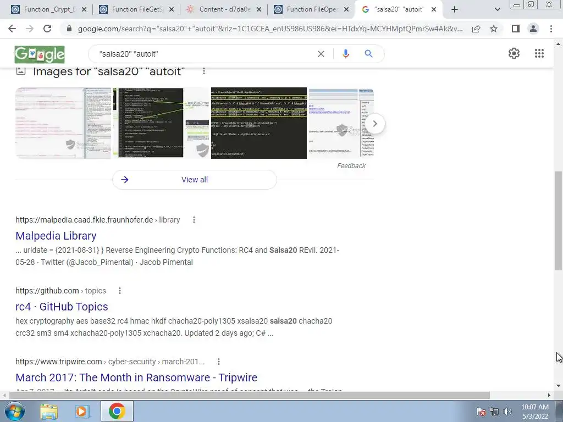Image resolution: width=563 pixels, height=422 pixels.
Task: Open more options for tripwire result
Action: [x=219, y=362]
